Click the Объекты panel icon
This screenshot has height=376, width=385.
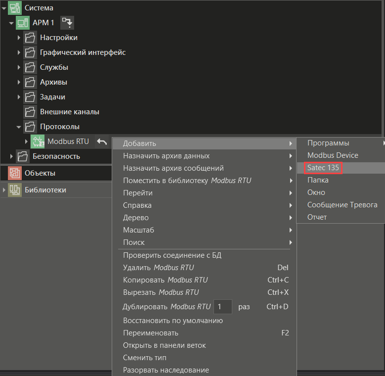[15, 173]
